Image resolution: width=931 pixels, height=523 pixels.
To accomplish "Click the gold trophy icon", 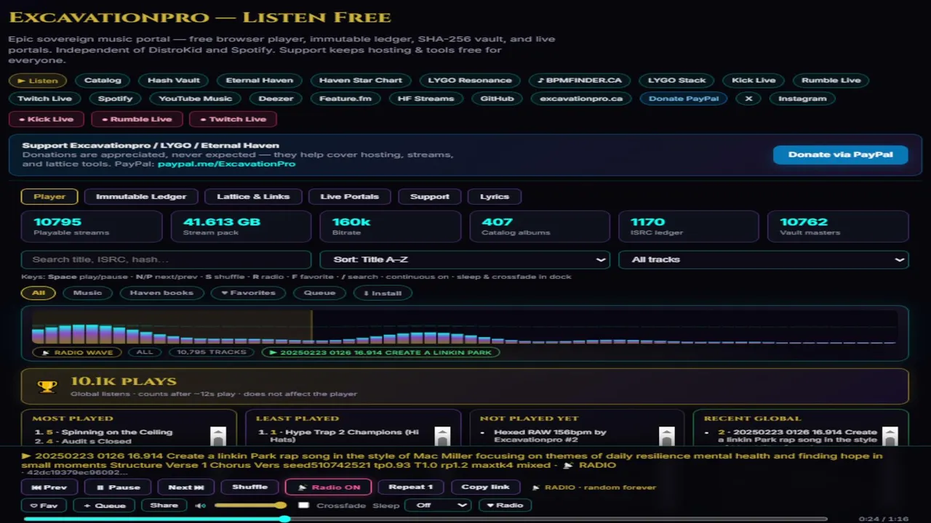I will [47, 386].
